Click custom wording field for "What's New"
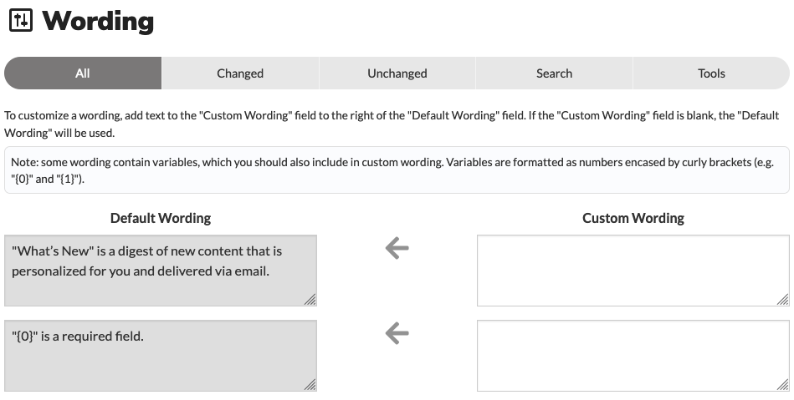794x400 pixels. click(x=633, y=271)
